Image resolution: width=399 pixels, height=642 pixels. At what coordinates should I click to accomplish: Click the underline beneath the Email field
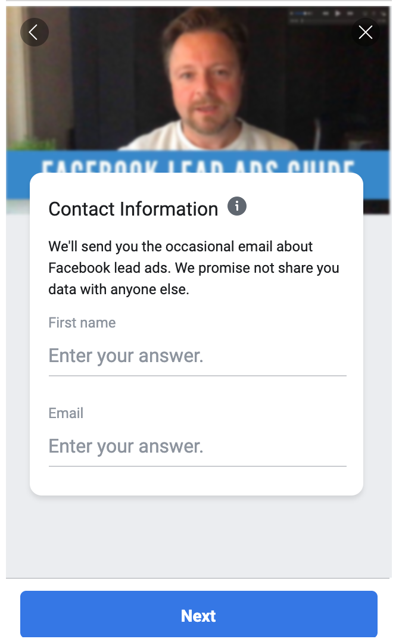coord(197,466)
